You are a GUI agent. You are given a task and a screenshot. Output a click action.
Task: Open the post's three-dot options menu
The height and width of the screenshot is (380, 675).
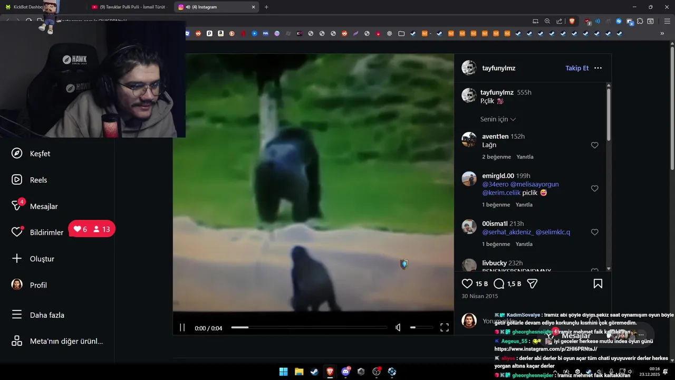click(598, 68)
